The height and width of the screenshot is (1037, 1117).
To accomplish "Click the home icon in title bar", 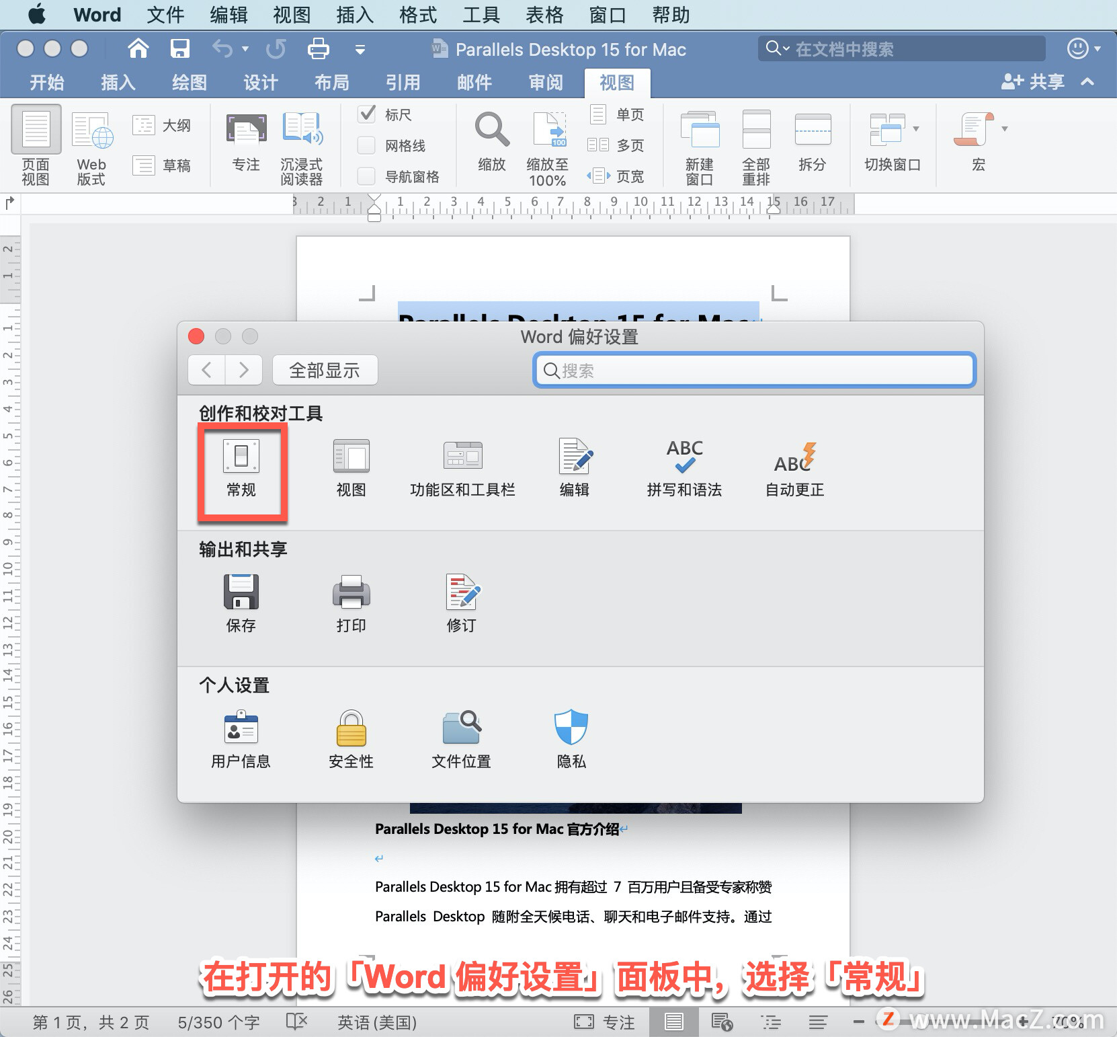I will (138, 48).
